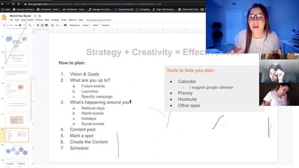The width and height of the screenshot is (299, 168).
Task: Pick the Shape tool
Action: click(x=52, y=25)
